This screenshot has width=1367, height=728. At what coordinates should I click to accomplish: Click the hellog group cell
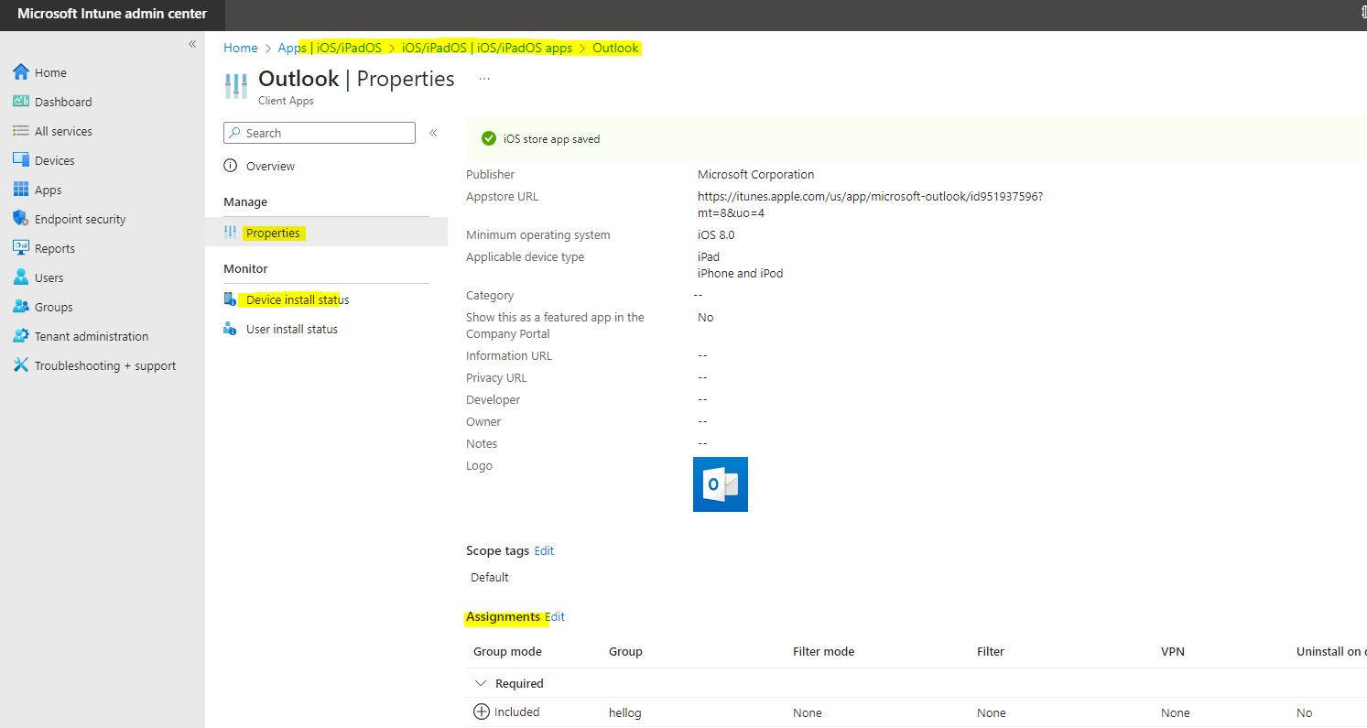625,712
